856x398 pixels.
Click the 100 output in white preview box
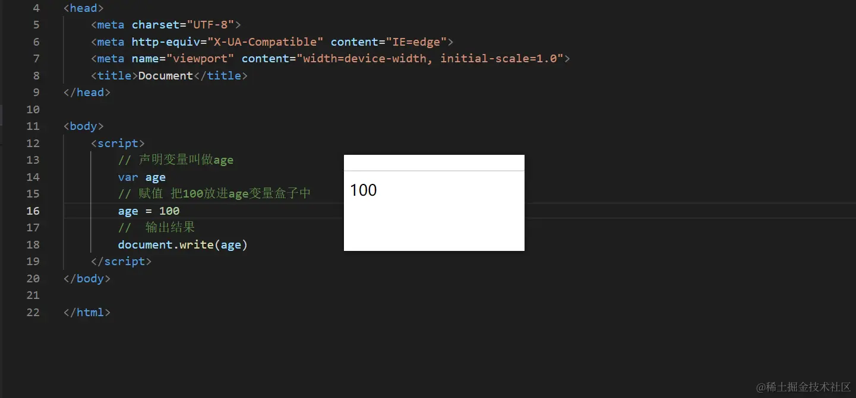pos(364,190)
